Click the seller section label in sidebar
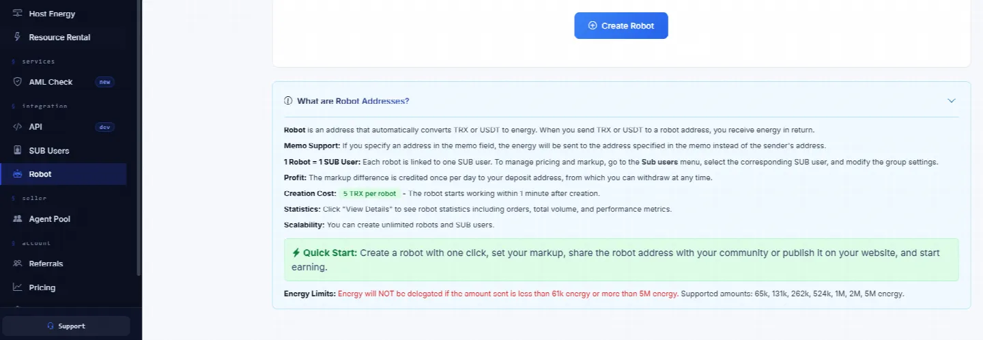 click(x=34, y=198)
